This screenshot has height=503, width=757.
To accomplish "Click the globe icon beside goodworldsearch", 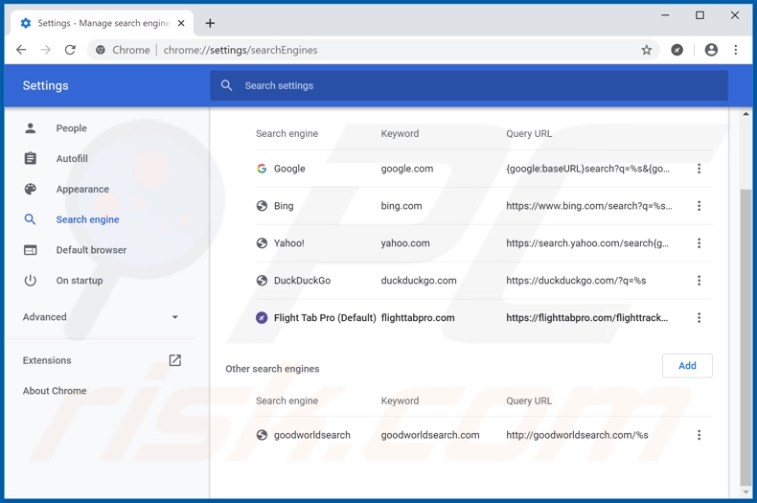I will coord(262,435).
